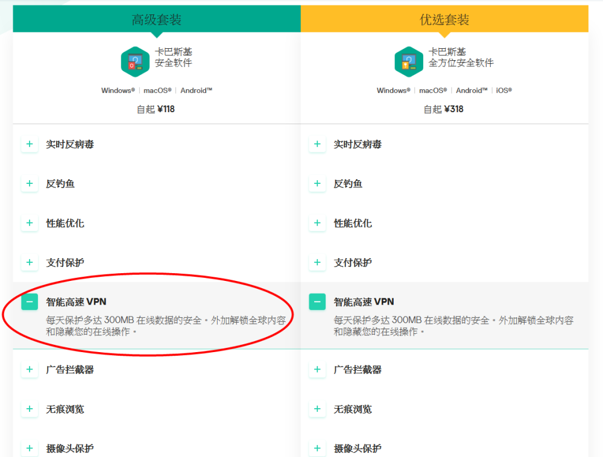Screen dimensions: 603x457
Task: Expand 支付保护 in the 优选套装 column
Action: (x=317, y=262)
